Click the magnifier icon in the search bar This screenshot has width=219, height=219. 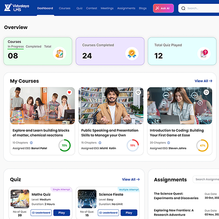[x=183, y=8]
